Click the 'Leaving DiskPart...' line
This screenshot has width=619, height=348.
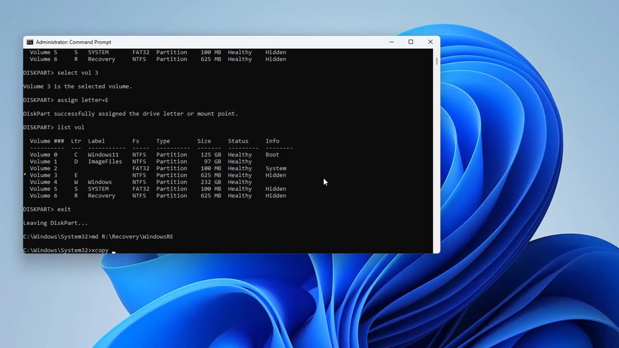point(56,223)
